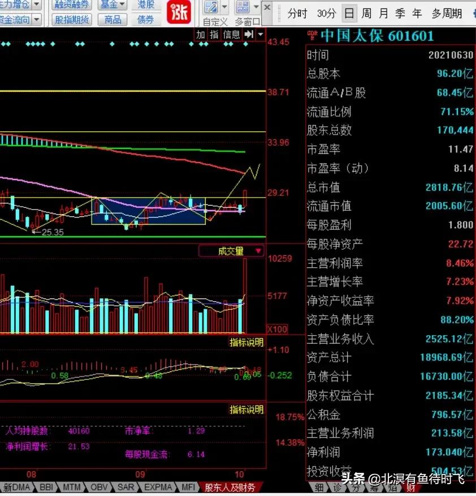476x496 pixels.
Task: Select the 季 quarterly period
Action: click(400, 14)
